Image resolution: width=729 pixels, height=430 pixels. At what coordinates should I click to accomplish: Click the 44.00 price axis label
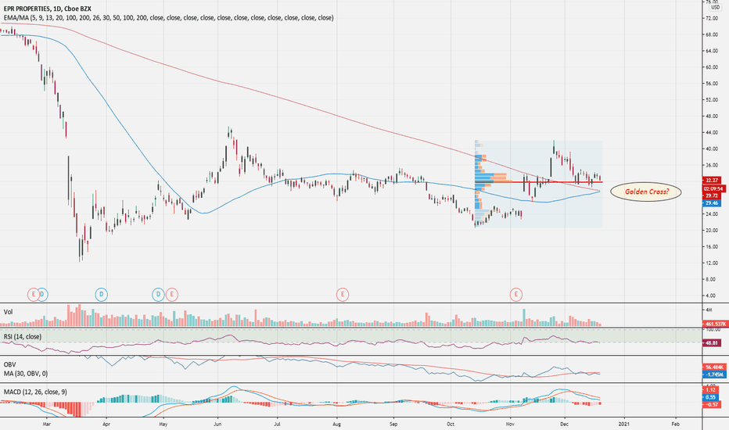click(x=713, y=132)
